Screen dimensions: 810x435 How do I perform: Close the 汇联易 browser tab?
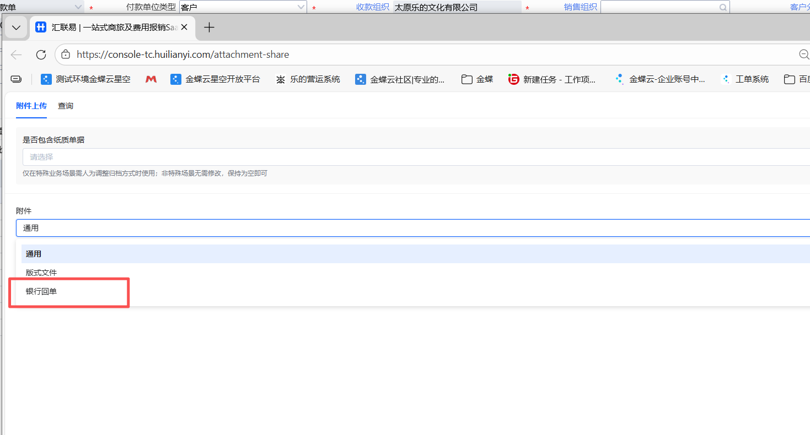184,27
